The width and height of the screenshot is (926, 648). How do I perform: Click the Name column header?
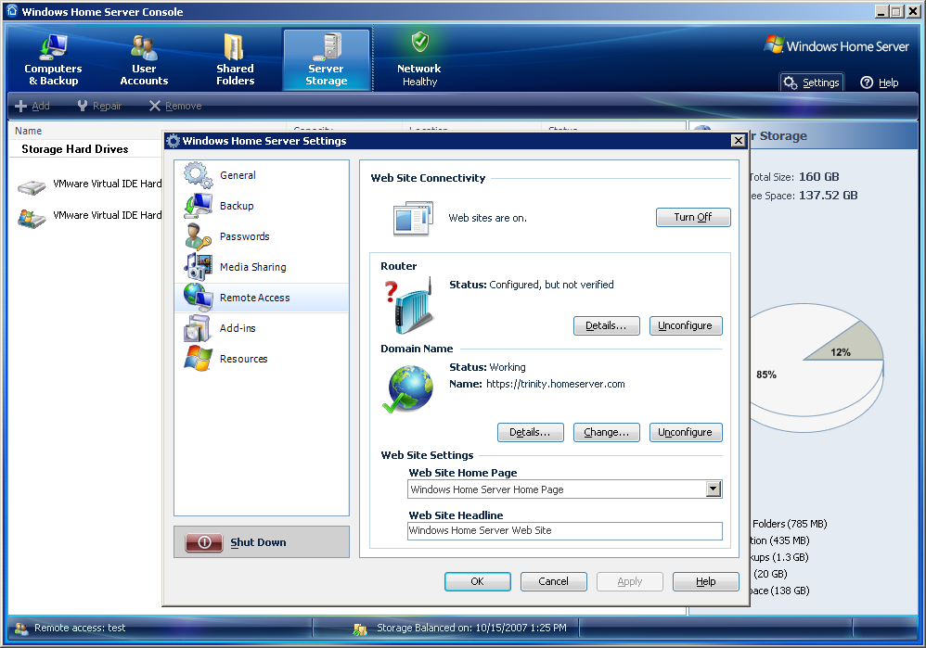pyautogui.click(x=29, y=131)
